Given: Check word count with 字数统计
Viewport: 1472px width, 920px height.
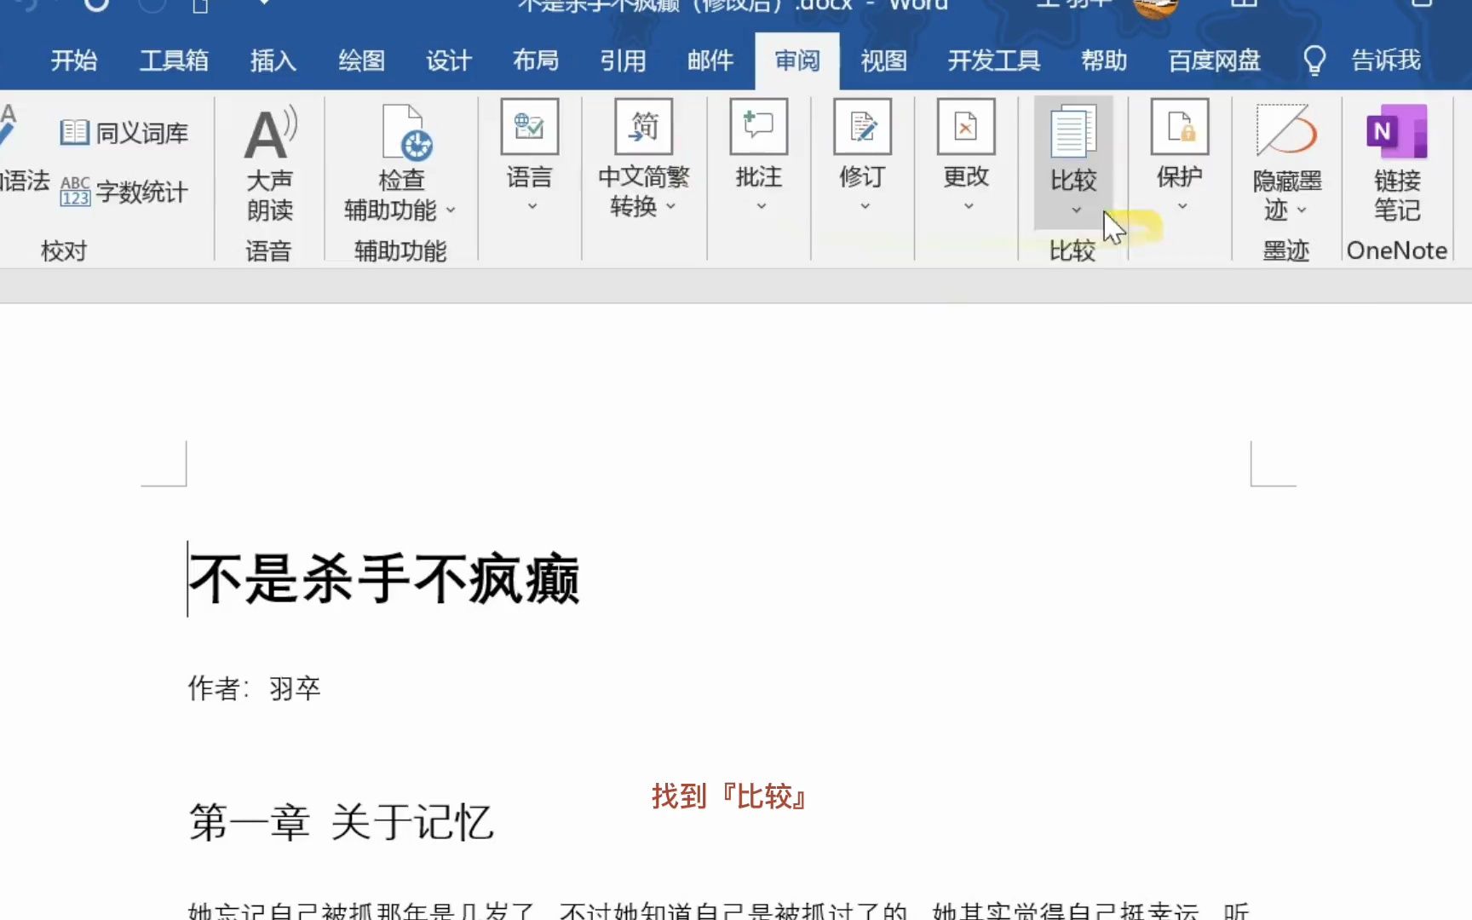Looking at the screenshot, I should click(126, 191).
